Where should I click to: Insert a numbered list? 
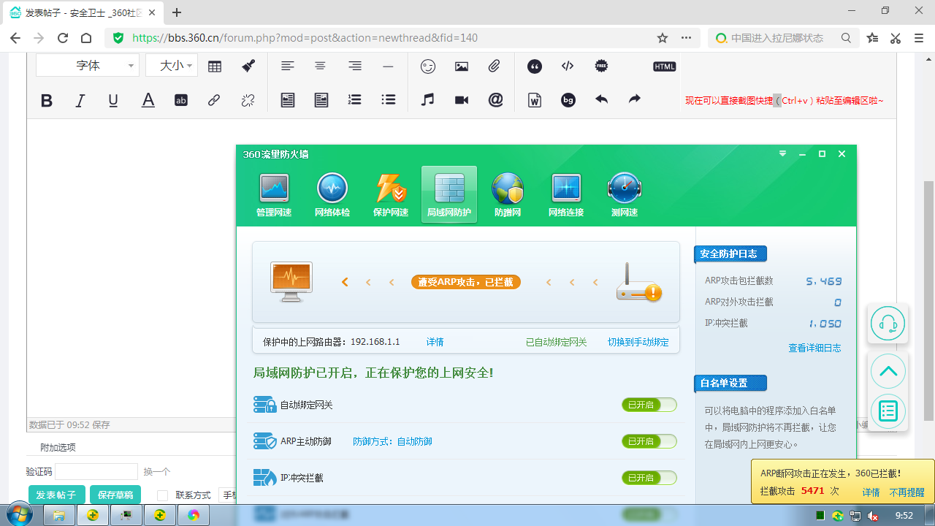(355, 101)
